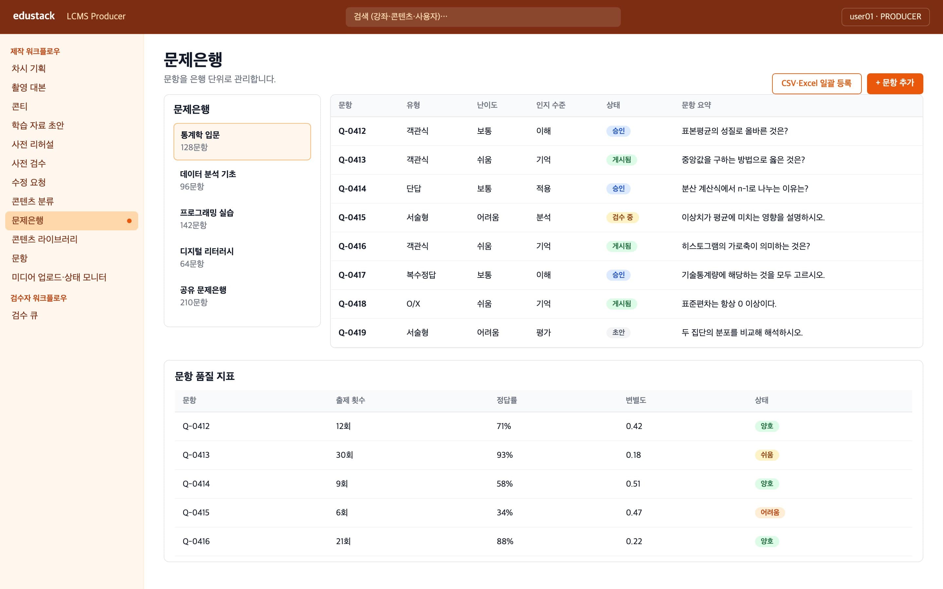The height and width of the screenshot is (589, 943).
Task: Click the 21회 count for Q-0416
Action: [343, 542]
